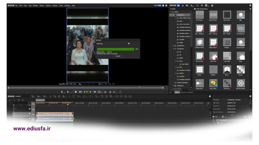Viewport: 259px width, 145px height.
Task: Select the Sequence1 timeline tab
Action: pyautogui.click(x=40, y=100)
